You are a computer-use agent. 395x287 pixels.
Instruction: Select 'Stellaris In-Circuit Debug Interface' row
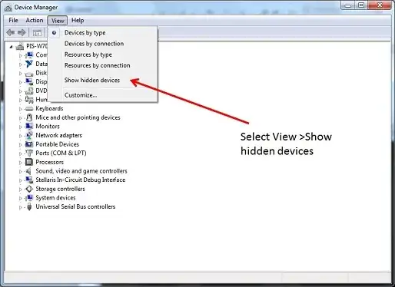(x=81, y=180)
